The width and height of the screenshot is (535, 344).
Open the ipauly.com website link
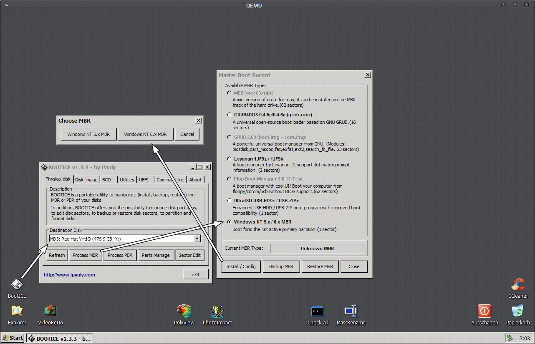[69, 274]
